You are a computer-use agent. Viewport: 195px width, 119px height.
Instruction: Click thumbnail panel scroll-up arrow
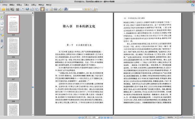33,16
